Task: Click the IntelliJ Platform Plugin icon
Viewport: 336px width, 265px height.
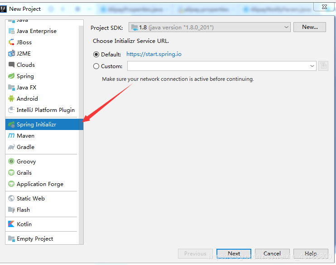Action: (x=11, y=110)
